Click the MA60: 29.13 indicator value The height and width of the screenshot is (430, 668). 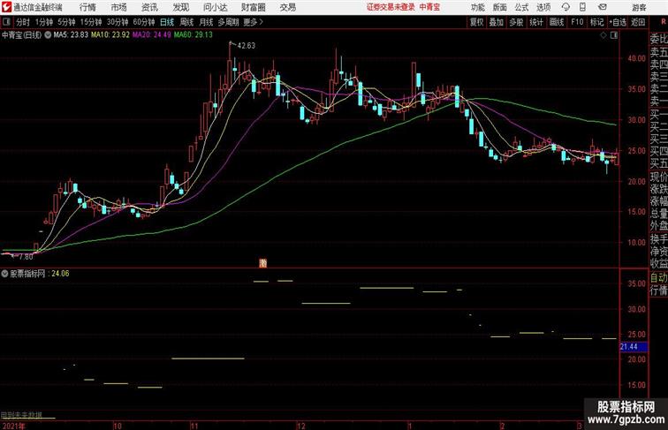pos(193,35)
